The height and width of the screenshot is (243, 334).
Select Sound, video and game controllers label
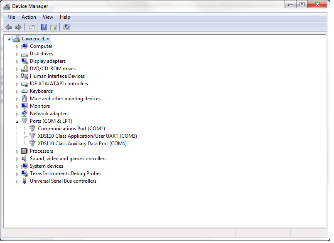68,159
